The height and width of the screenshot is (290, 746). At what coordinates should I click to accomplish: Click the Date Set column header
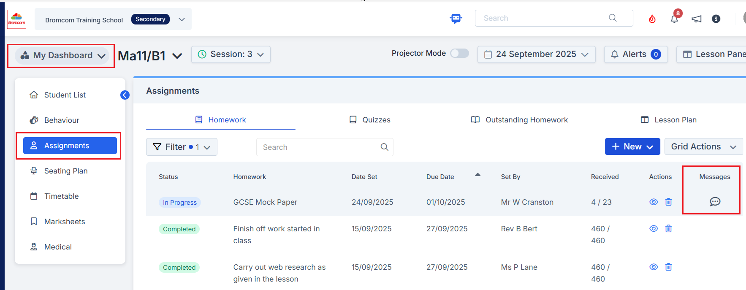click(364, 177)
